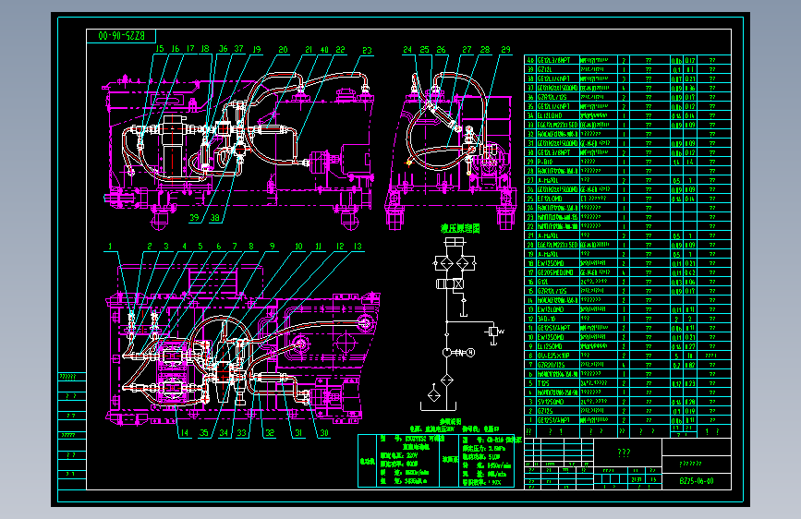Pick callout number 34 below the plan view
801x519 pixels.
pyautogui.click(x=224, y=433)
